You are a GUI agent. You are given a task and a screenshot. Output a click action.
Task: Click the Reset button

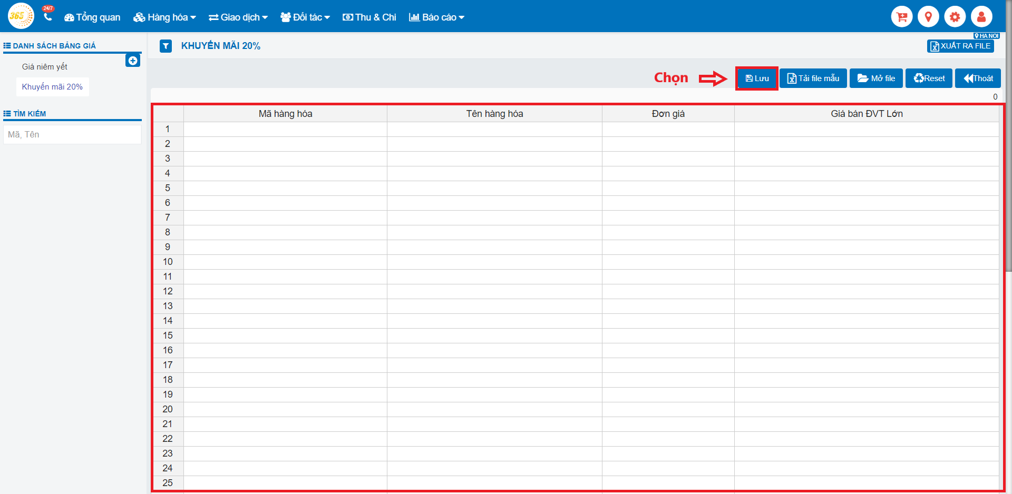coord(929,78)
